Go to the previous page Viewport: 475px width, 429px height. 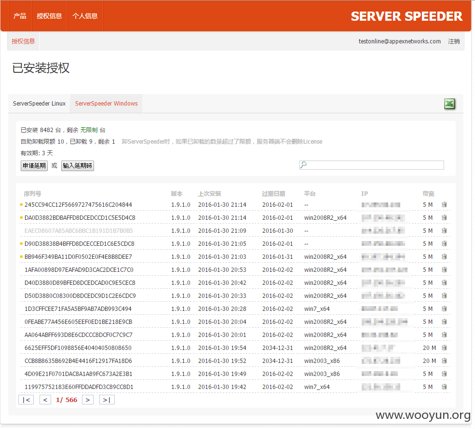[45, 400]
